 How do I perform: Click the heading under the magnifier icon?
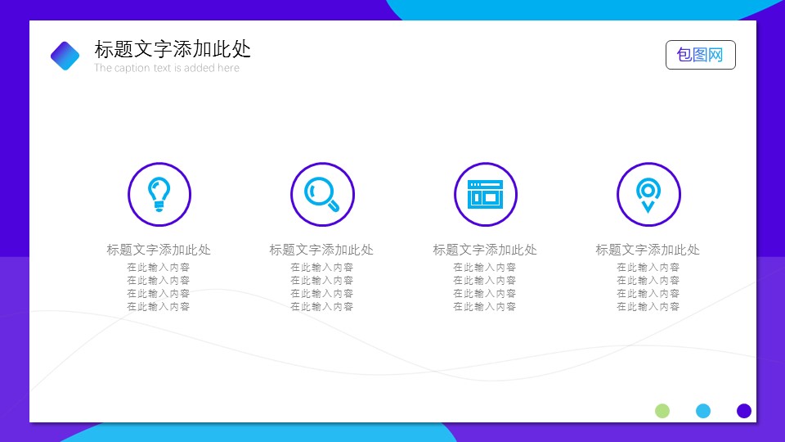click(x=321, y=250)
